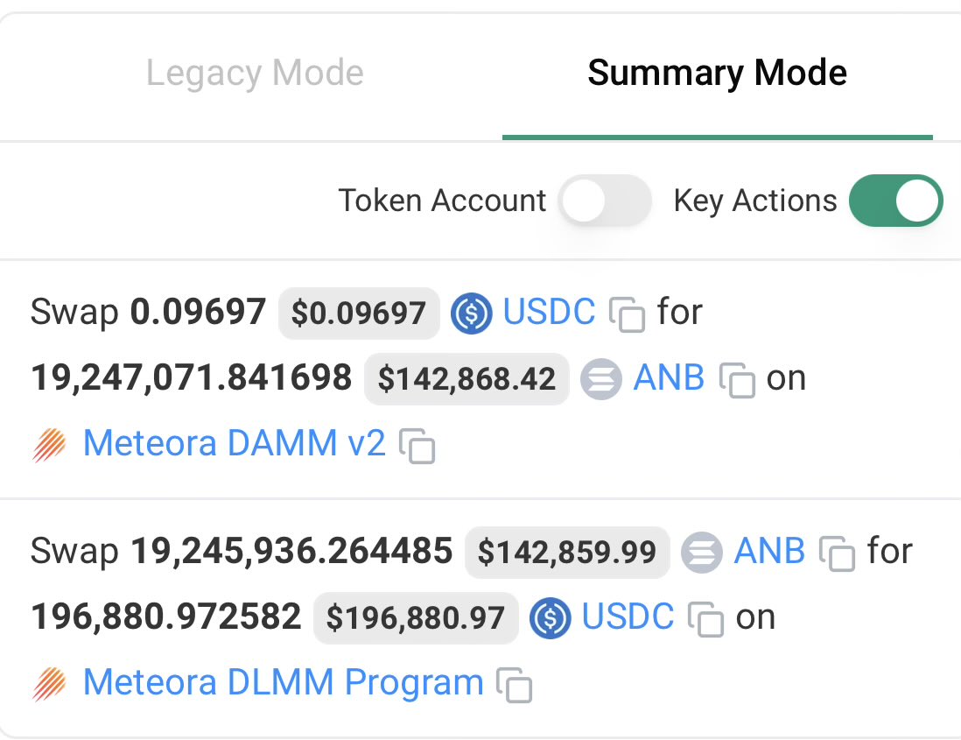Disable the Key Actions toggle
This screenshot has width=961, height=740.
[895, 201]
